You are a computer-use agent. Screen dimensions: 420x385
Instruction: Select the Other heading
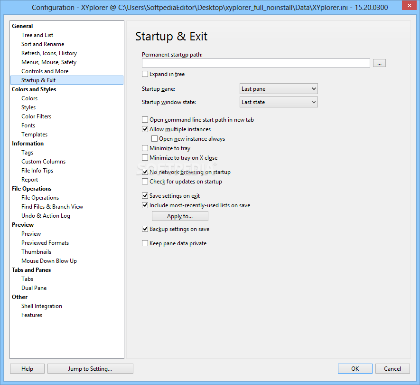point(20,297)
